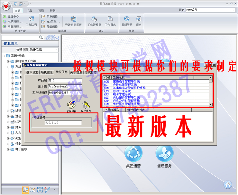Expand the 进销 tree node
This screenshot has width=238, height=195.
click(8, 111)
